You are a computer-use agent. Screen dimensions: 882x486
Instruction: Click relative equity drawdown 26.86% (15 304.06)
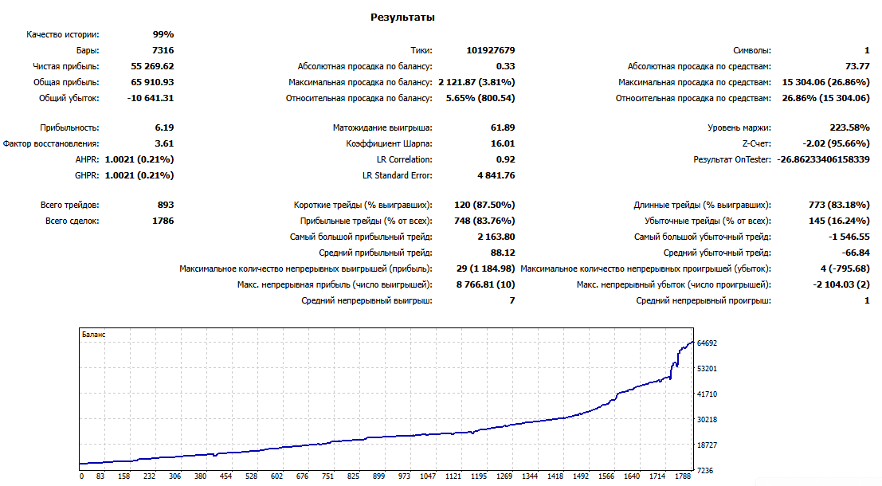[x=825, y=98]
